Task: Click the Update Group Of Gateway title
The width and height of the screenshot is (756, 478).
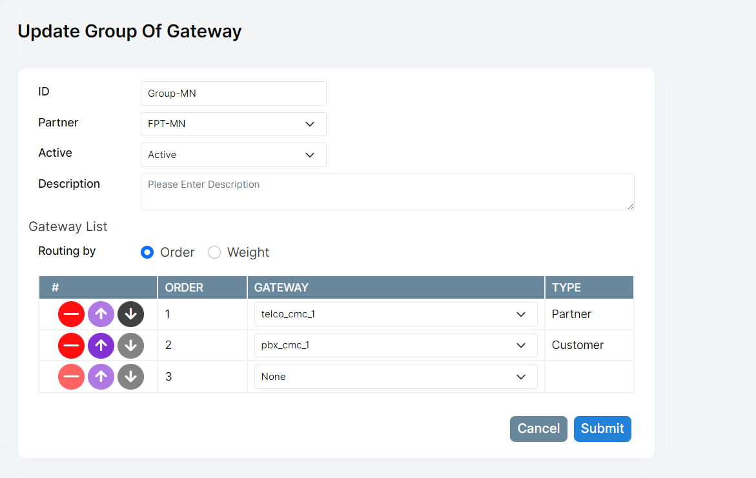Action: (130, 32)
